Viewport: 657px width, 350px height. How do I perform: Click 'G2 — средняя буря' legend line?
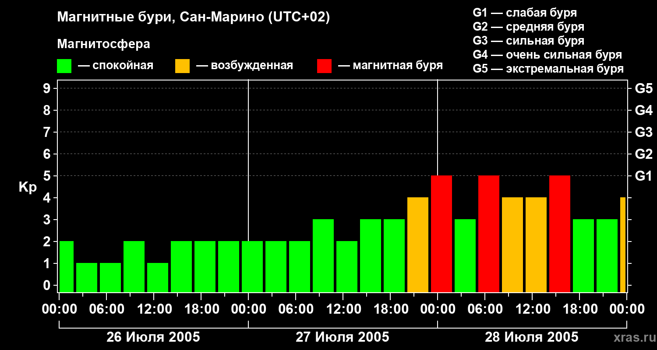tap(528, 27)
